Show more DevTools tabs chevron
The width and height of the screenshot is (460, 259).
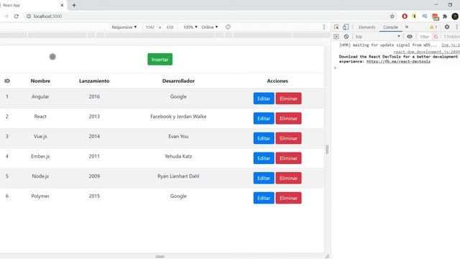pos(407,27)
